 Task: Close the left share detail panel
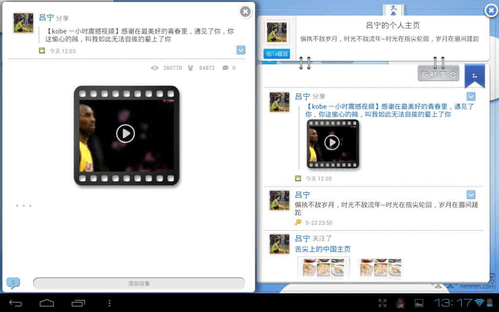pos(245,12)
